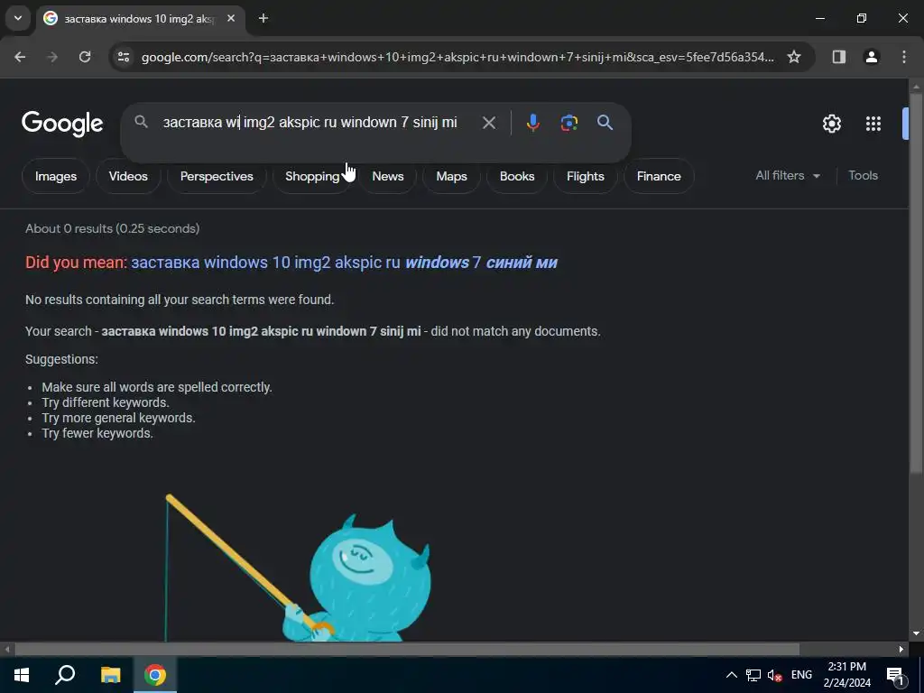The height and width of the screenshot is (693, 924).
Task: Click the address bar URL
Action: tap(457, 57)
